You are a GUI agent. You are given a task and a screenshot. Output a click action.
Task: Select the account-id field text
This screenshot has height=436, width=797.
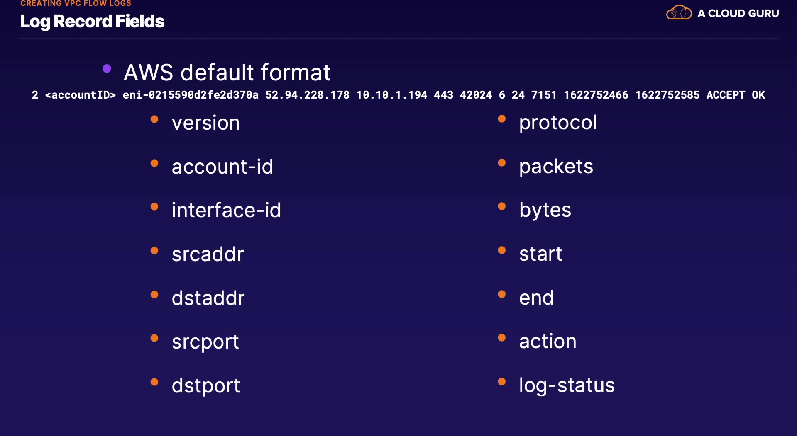222,167
